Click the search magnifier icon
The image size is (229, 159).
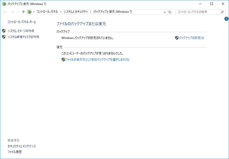point(222,12)
